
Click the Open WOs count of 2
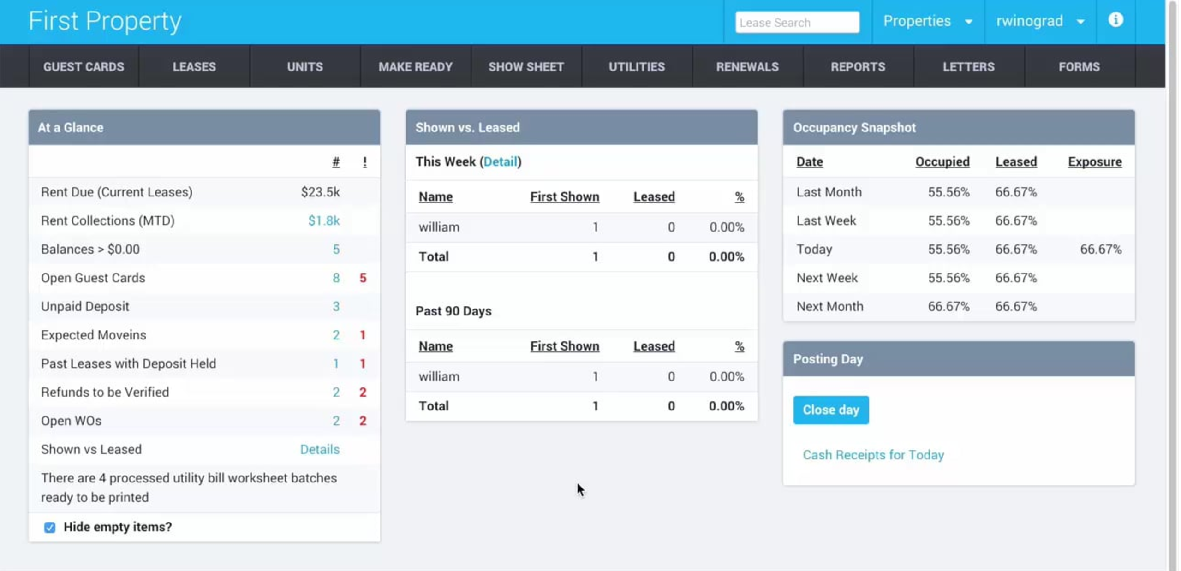tap(336, 421)
